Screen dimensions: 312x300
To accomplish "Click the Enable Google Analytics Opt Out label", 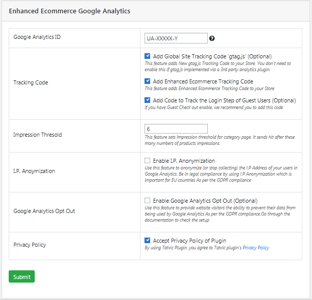I will coord(205,201).
